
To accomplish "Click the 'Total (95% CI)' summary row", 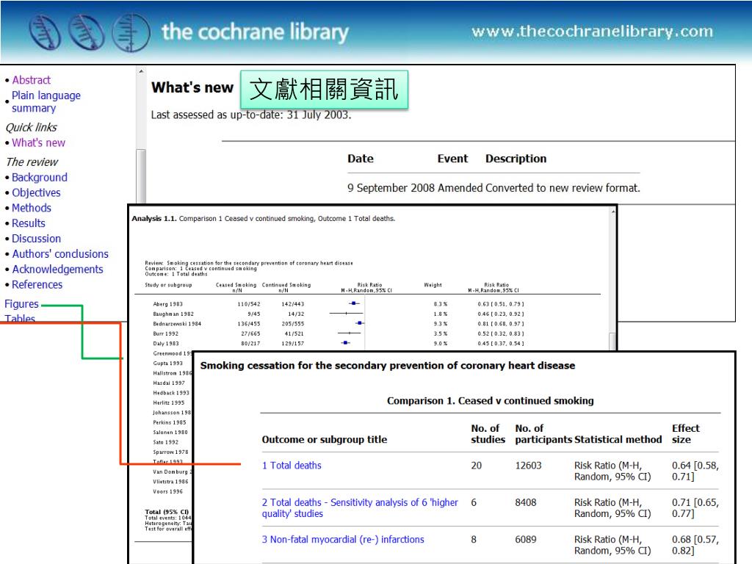I will tap(167, 512).
